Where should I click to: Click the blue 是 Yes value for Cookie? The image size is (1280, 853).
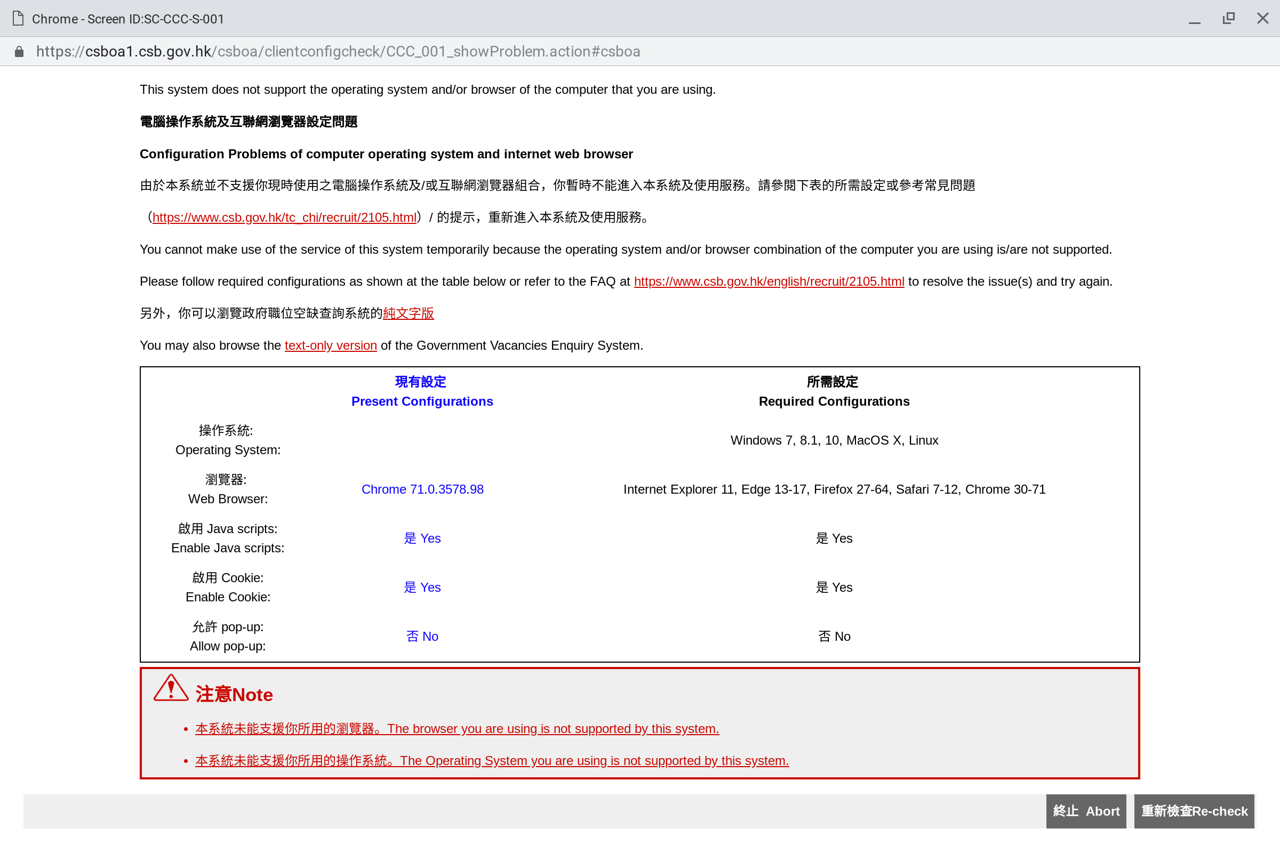422,588
